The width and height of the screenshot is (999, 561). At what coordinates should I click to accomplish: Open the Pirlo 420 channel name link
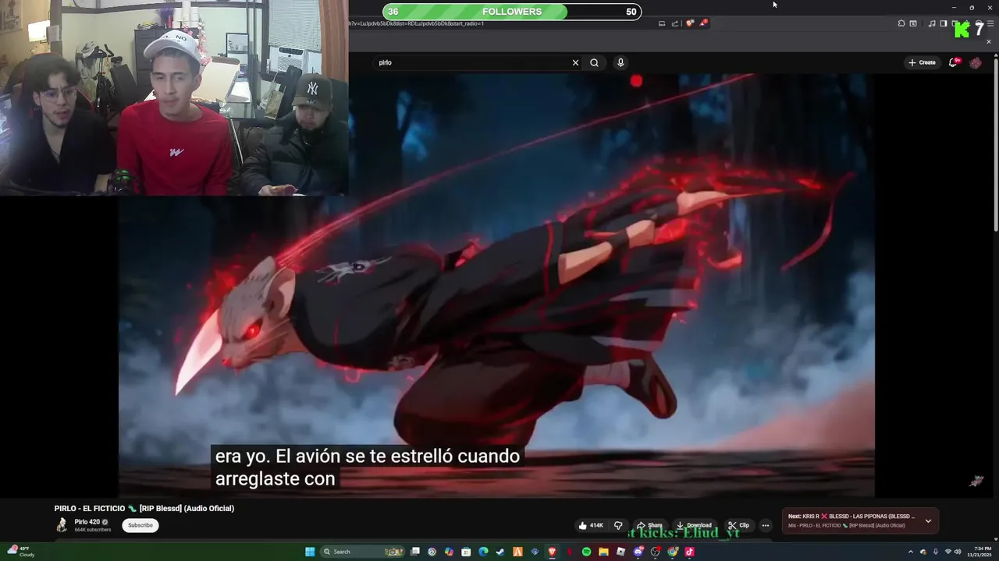pos(87,522)
